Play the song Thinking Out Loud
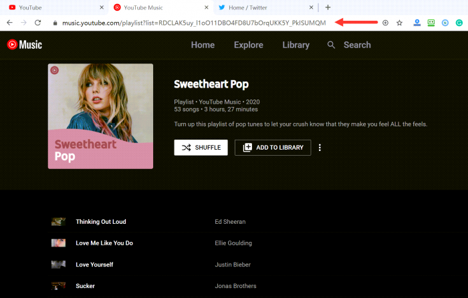The image size is (468, 298). click(101, 222)
